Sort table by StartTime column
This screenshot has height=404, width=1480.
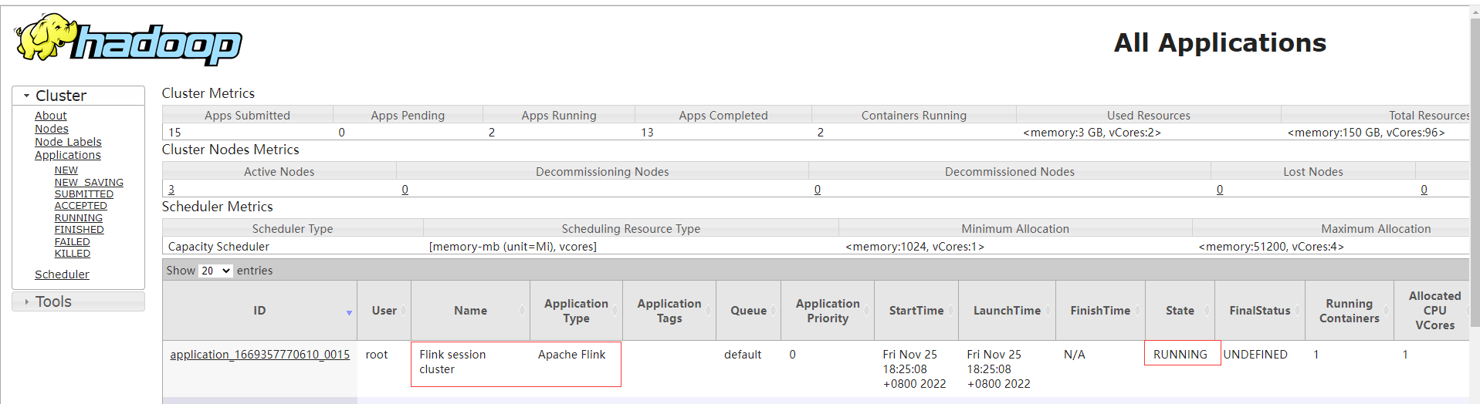[916, 311]
